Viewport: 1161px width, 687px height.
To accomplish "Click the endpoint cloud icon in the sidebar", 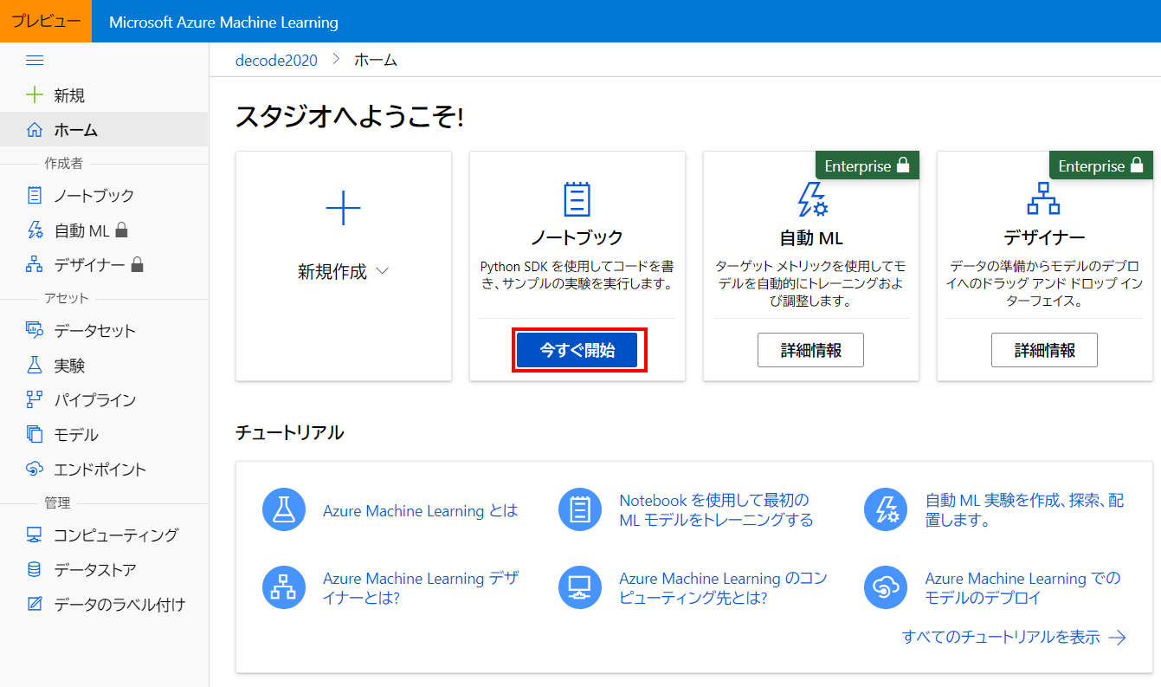I will 35,469.
